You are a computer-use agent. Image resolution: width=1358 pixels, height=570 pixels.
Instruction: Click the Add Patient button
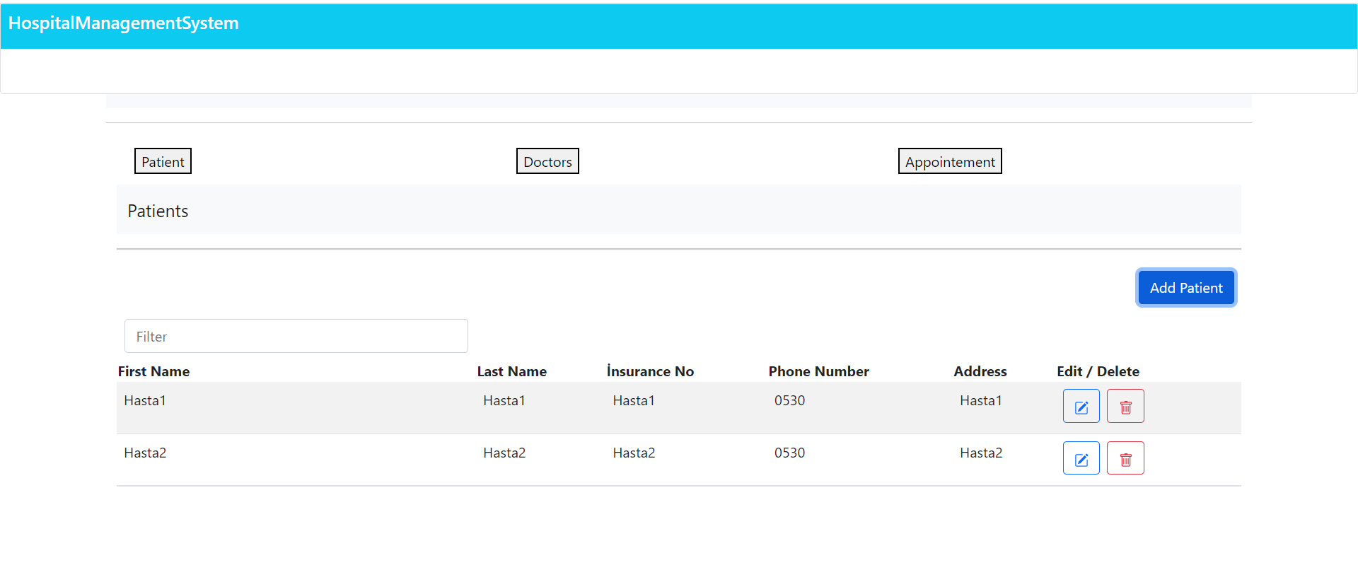tap(1186, 288)
